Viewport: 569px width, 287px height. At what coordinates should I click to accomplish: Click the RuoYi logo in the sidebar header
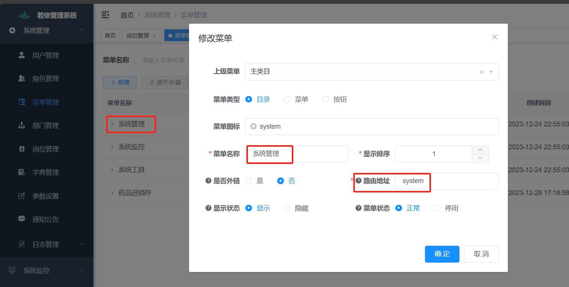click(24, 15)
